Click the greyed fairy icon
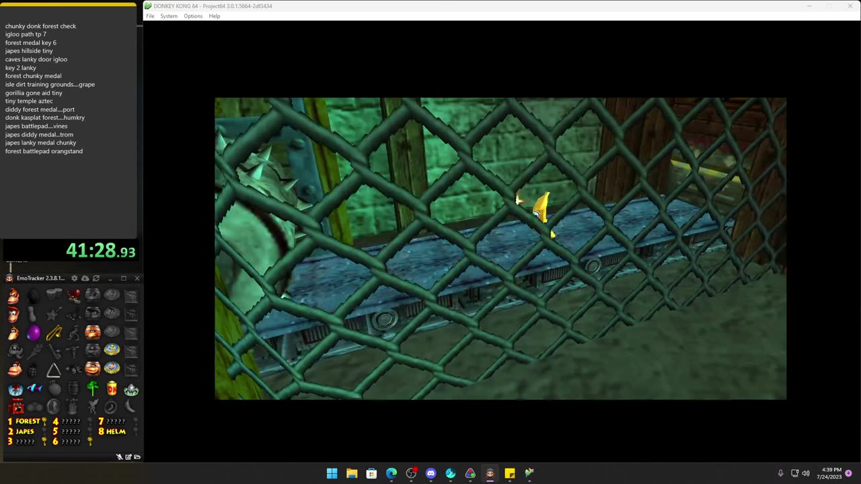The height and width of the screenshot is (484, 861). (93, 406)
